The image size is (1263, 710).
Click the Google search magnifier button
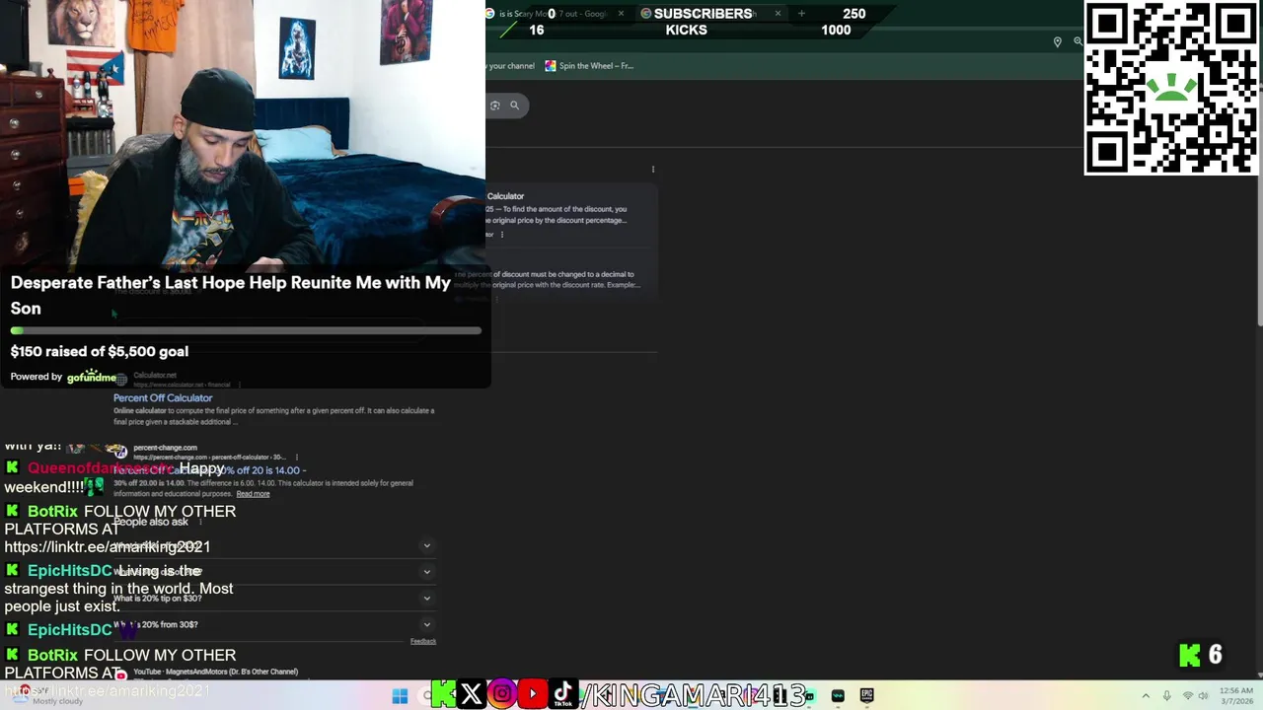point(514,106)
